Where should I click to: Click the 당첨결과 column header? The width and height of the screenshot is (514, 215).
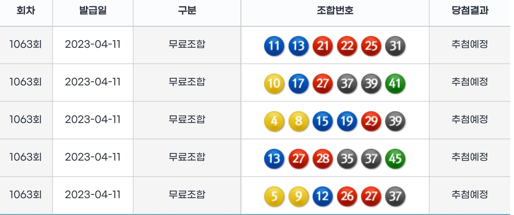(470, 11)
